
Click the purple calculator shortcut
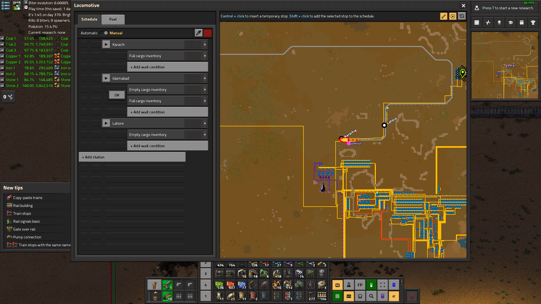[383, 296]
